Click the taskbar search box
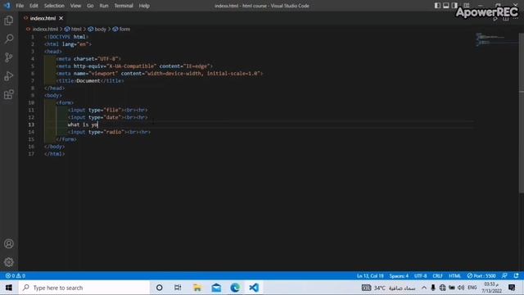 [x=84, y=288]
